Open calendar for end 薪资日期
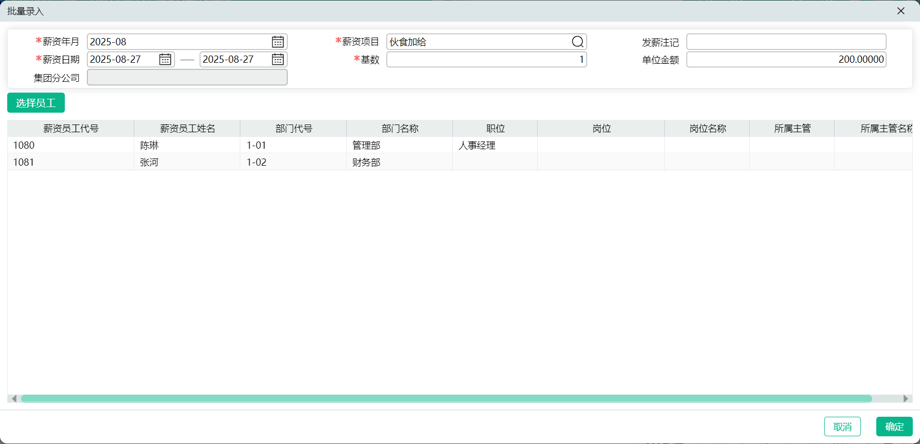The height and width of the screenshot is (444, 920). [278, 60]
